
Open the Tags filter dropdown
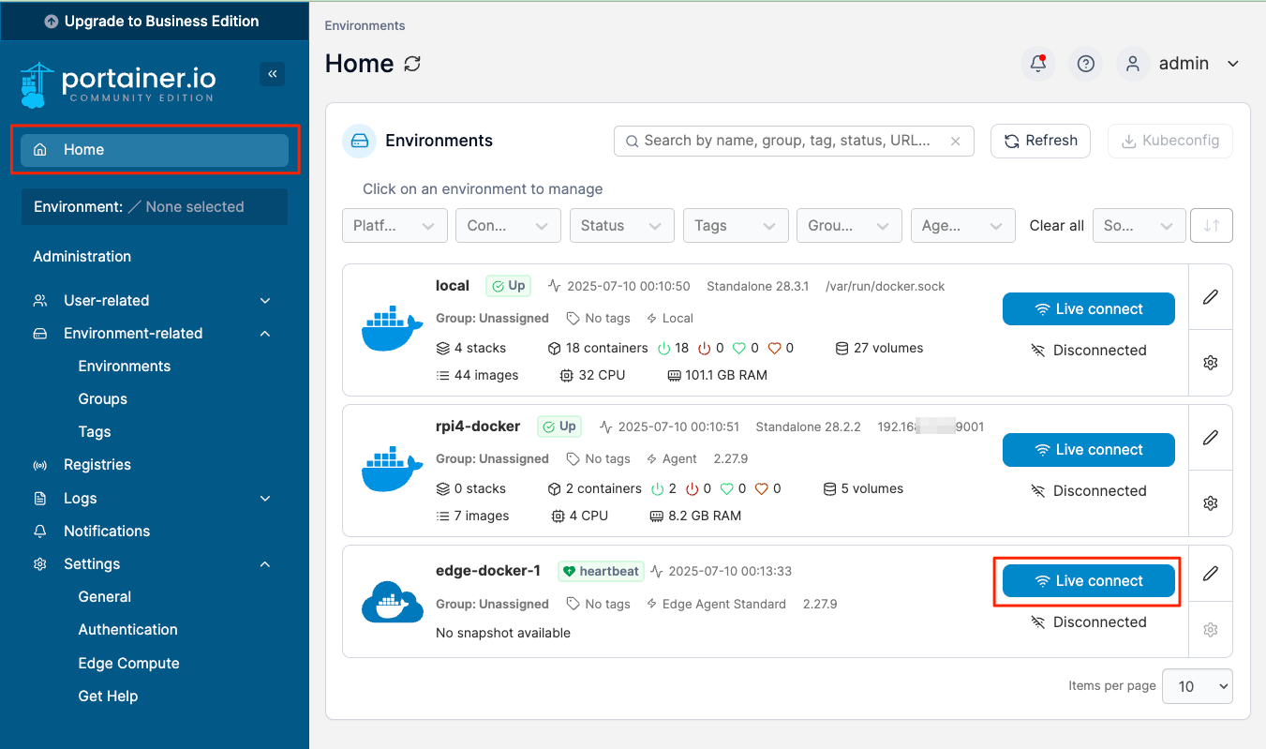pos(736,226)
